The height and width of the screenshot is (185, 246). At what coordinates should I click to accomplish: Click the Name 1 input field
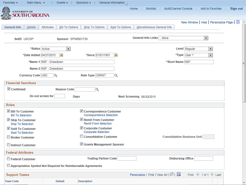tap(77, 62)
